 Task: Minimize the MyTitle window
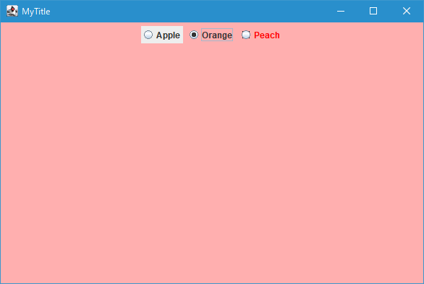tap(341, 11)
